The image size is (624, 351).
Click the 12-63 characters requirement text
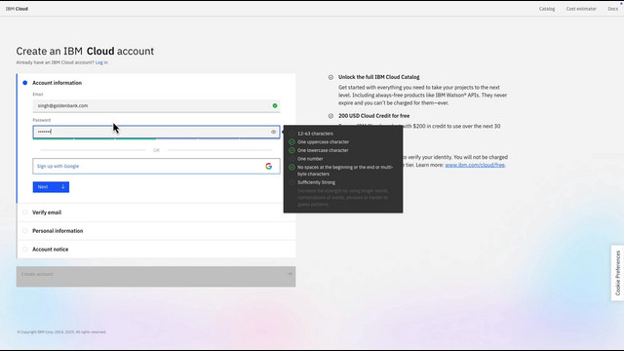tap(315, 134)
